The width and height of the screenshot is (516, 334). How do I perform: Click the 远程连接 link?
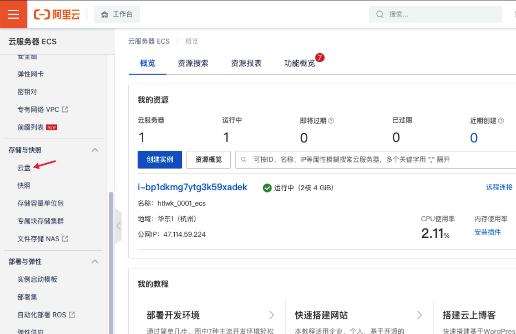coord(499,187)
